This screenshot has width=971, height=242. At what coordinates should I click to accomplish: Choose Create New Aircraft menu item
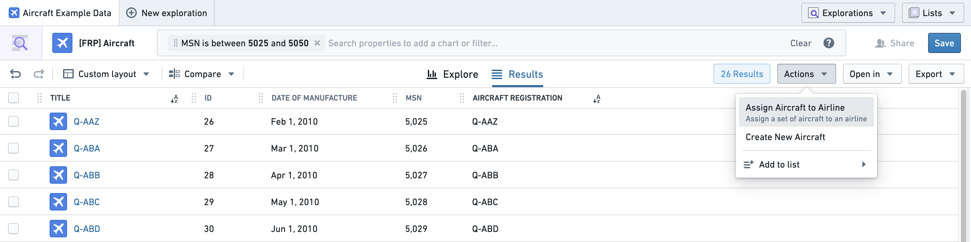[x=806, y=137]
